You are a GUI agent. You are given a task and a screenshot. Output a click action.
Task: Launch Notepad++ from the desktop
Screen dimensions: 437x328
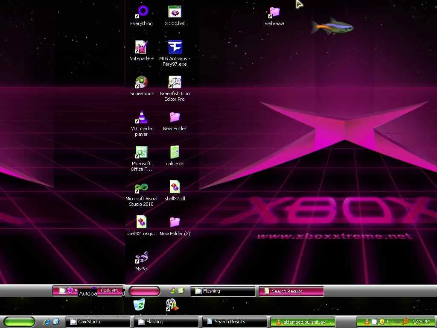click(142, 51)
